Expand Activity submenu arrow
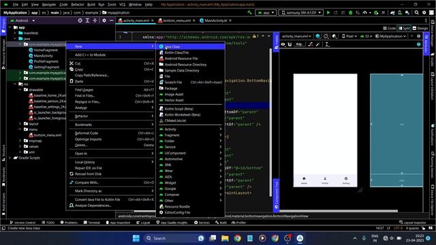Viewport: 436px width, 245px height. tap(221, 129)
